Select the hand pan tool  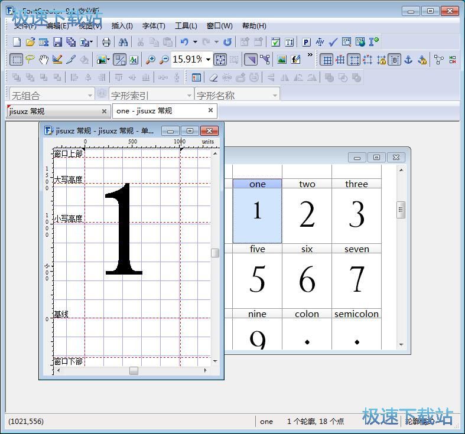pyautogui.click(x=44, y=60)
